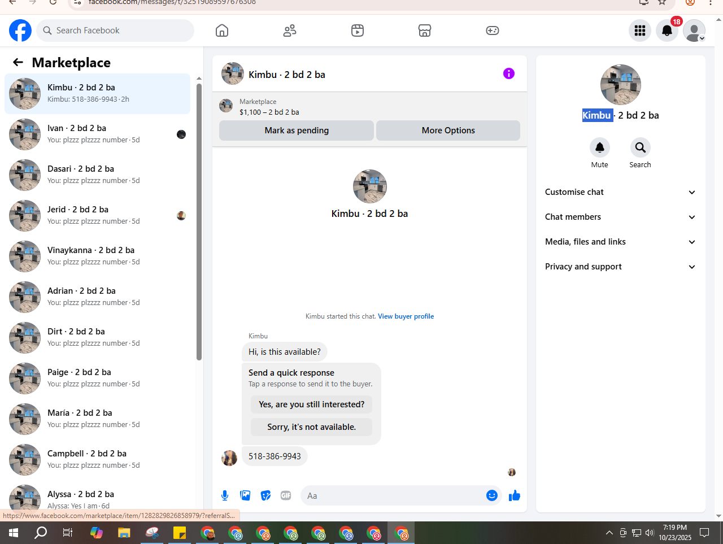The height and width of the screenshot is (544, 723).
Task: Open conversation information purple icon
Action: (509, 73)
